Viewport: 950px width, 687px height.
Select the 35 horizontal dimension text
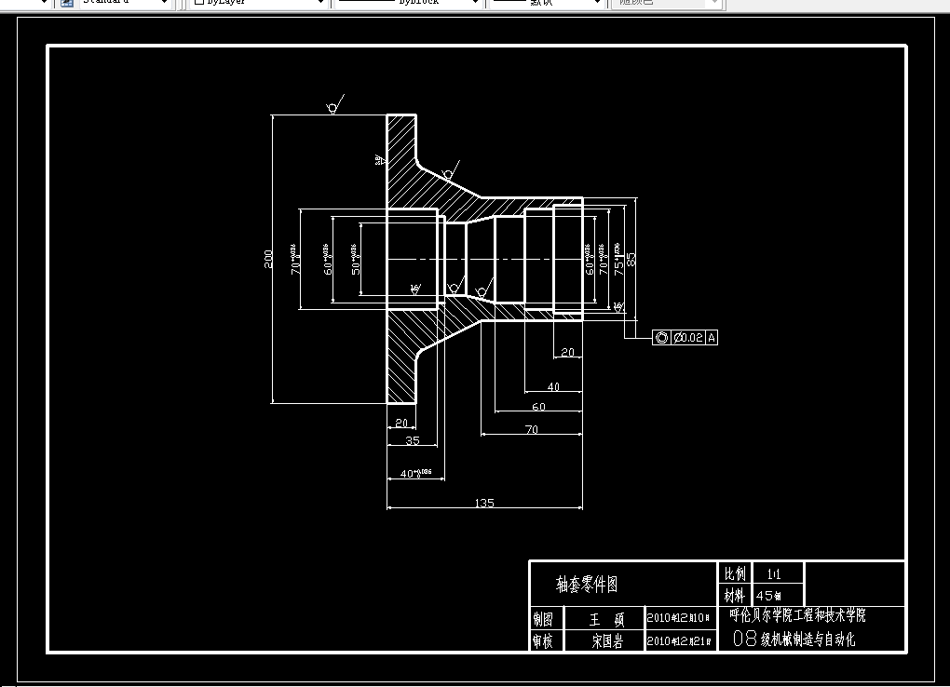412,440
